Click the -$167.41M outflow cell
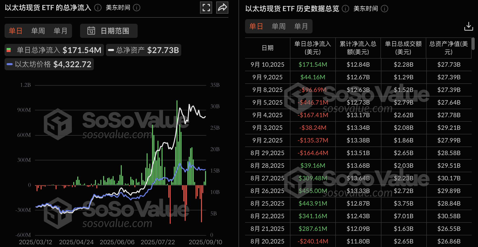The height and width of the screenshot is (247, 478). click(313, 115)
